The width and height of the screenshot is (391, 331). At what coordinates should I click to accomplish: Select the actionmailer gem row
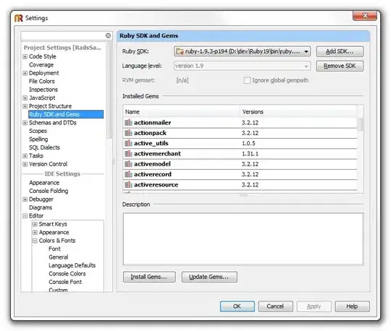240,122
